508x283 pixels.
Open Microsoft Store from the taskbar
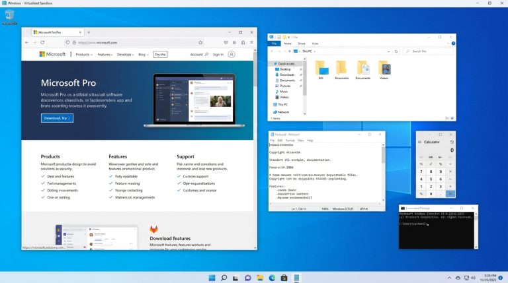tap(284, 278)
